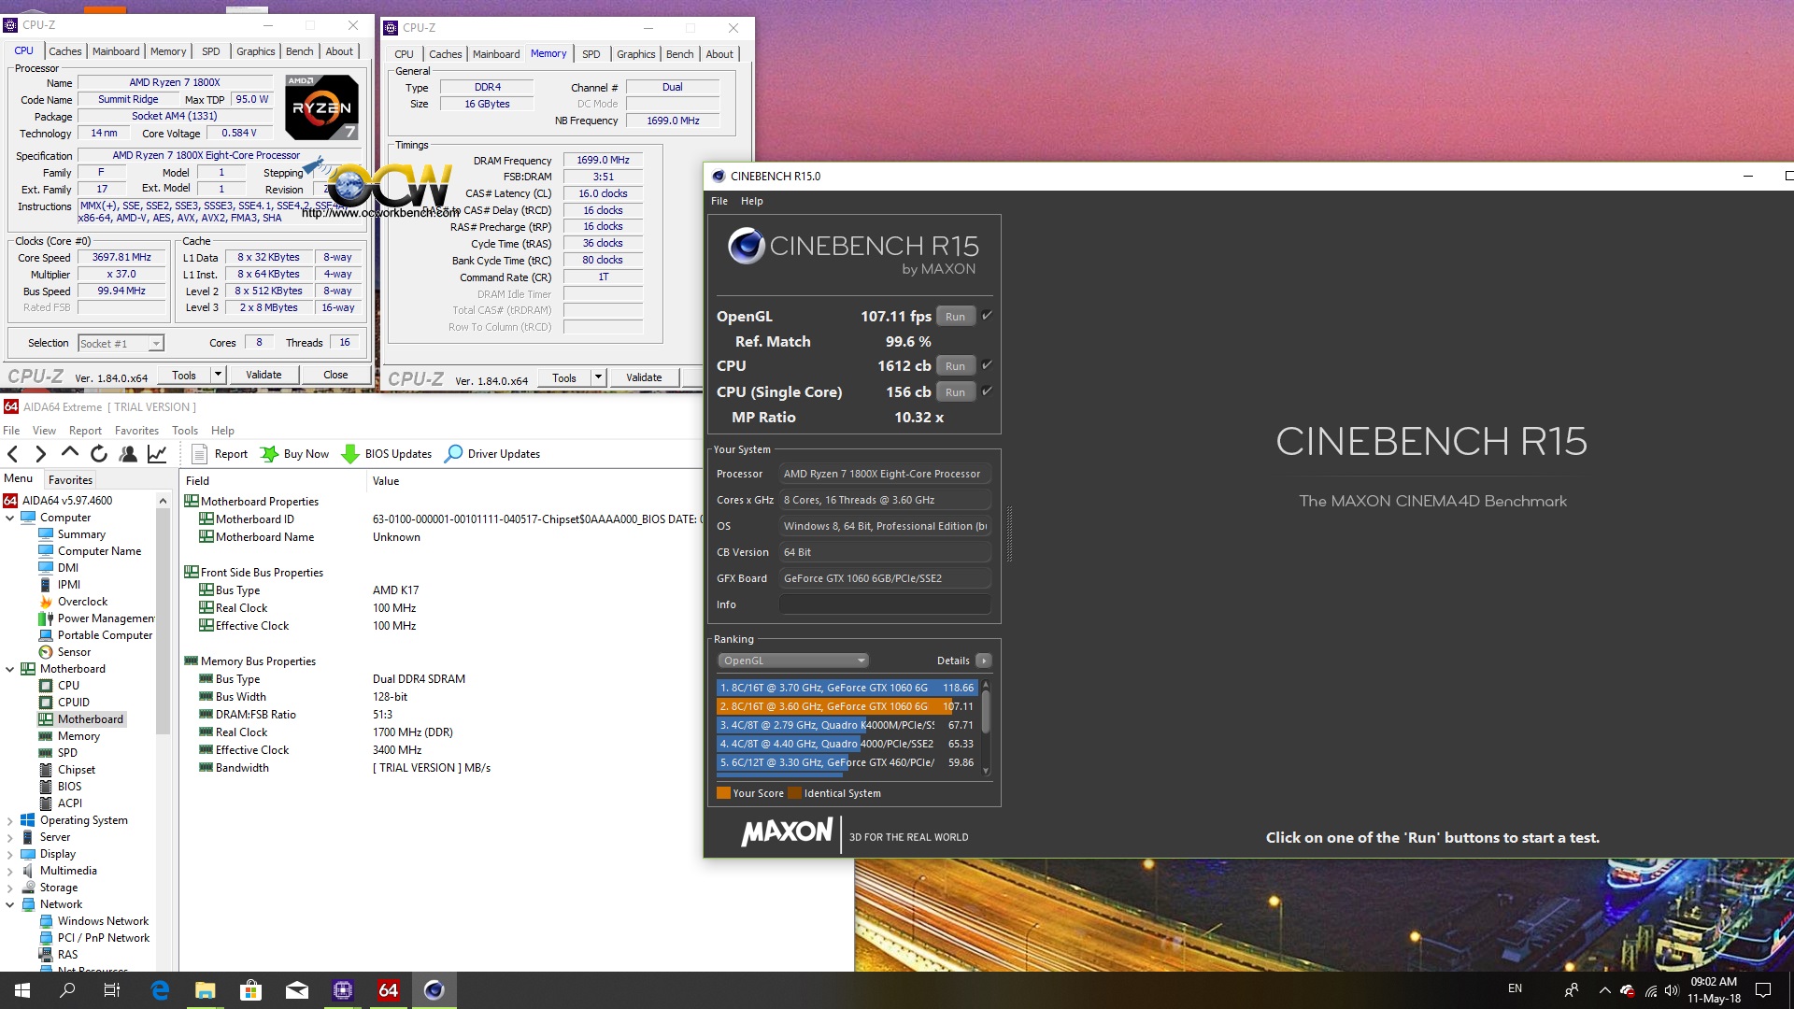Open the Cinebench Ranking OpenGL dropdown
This screenshot has width=1794, height=1009.
tap(792, 661)
